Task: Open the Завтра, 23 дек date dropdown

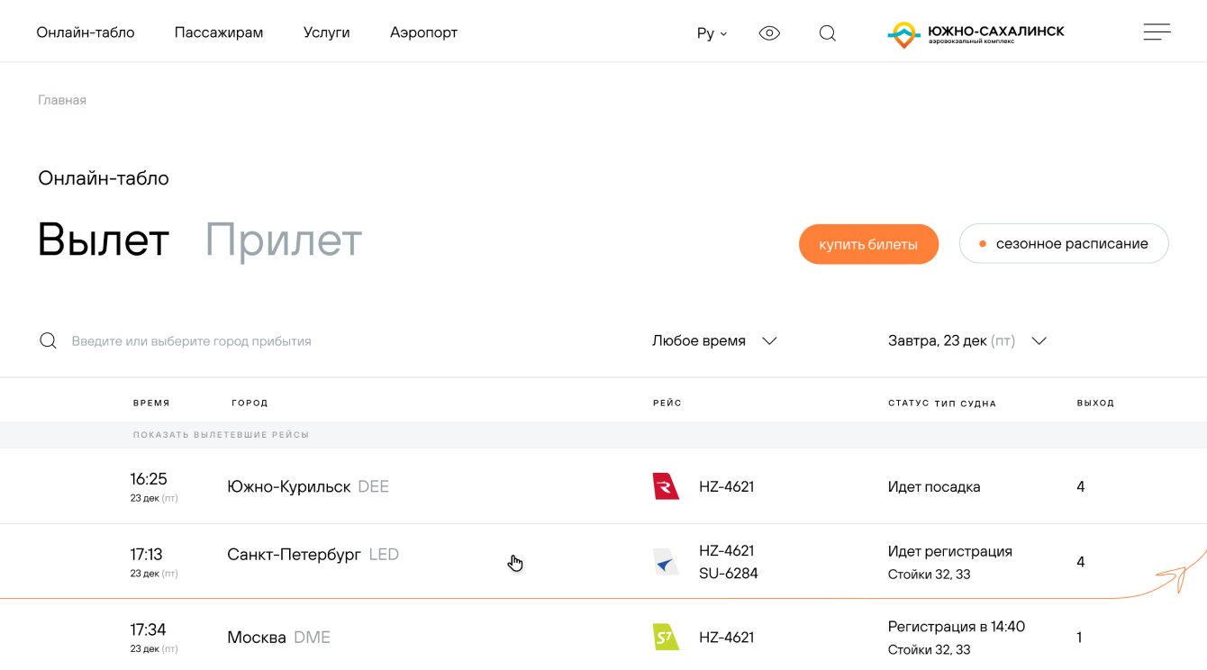Action: [x=967, y=341]
